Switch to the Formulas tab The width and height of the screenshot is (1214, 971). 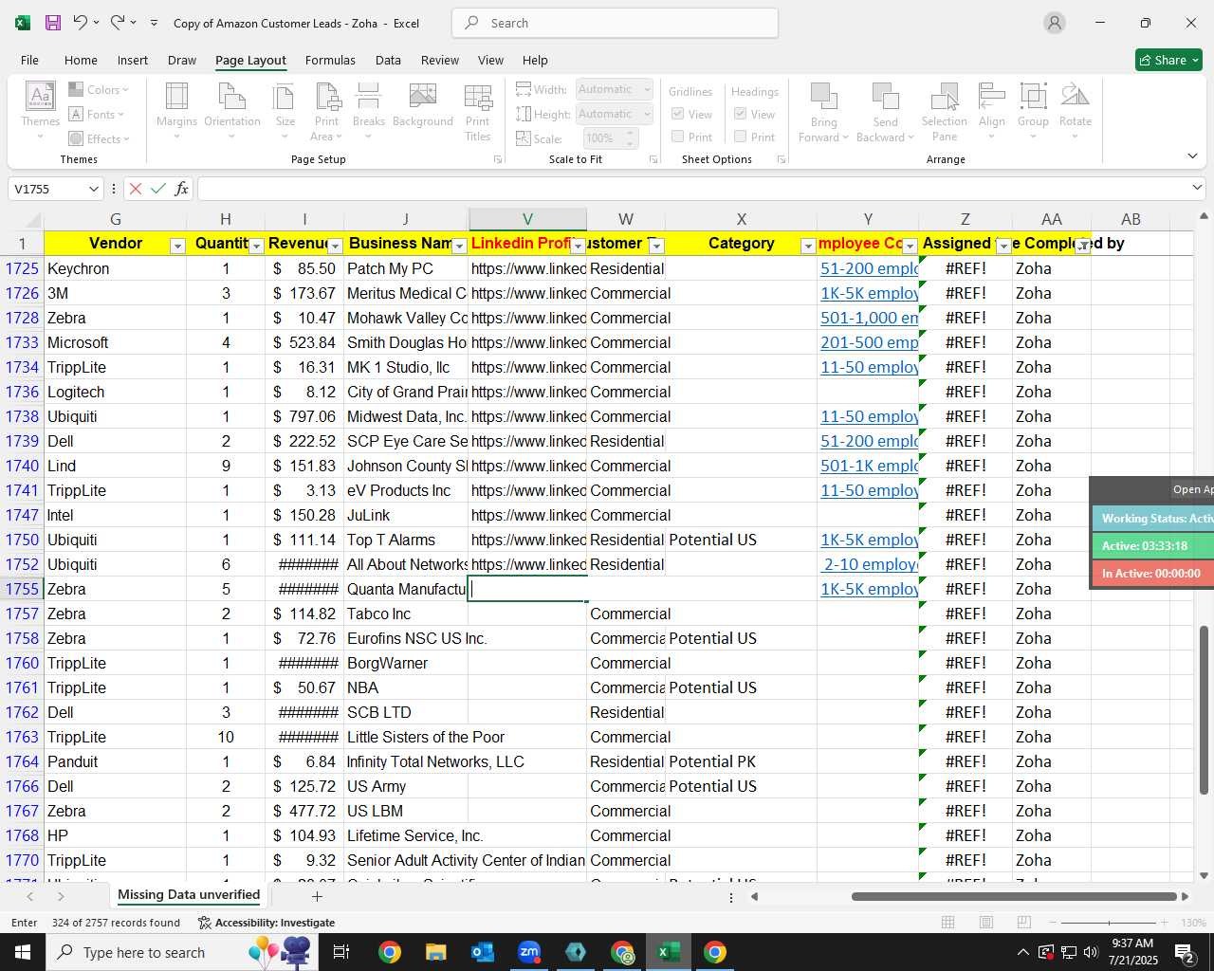330,60
